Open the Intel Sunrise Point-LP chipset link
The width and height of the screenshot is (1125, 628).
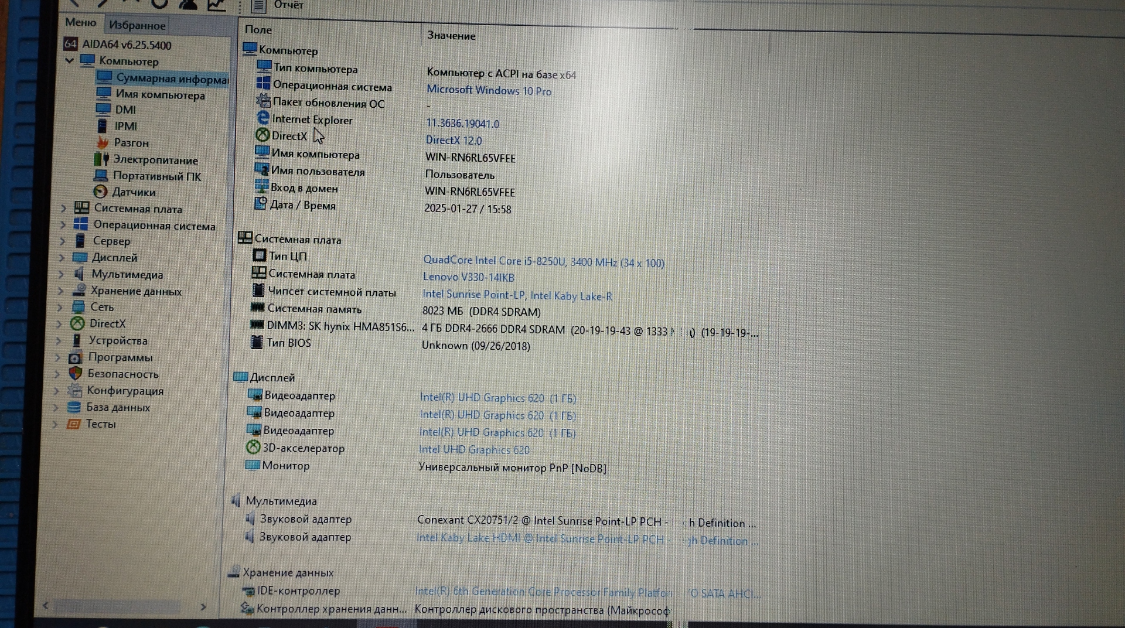(x=517, y=295)
